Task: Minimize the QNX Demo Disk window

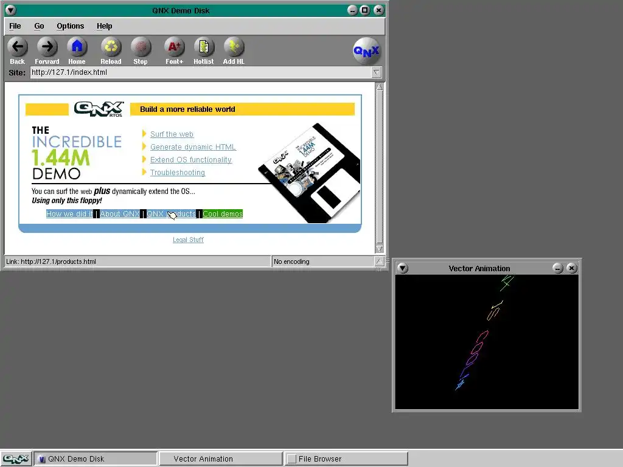Action: coord(352,10)
